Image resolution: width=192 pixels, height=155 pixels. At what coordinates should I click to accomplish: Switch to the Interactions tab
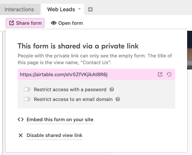pos(19,9)
